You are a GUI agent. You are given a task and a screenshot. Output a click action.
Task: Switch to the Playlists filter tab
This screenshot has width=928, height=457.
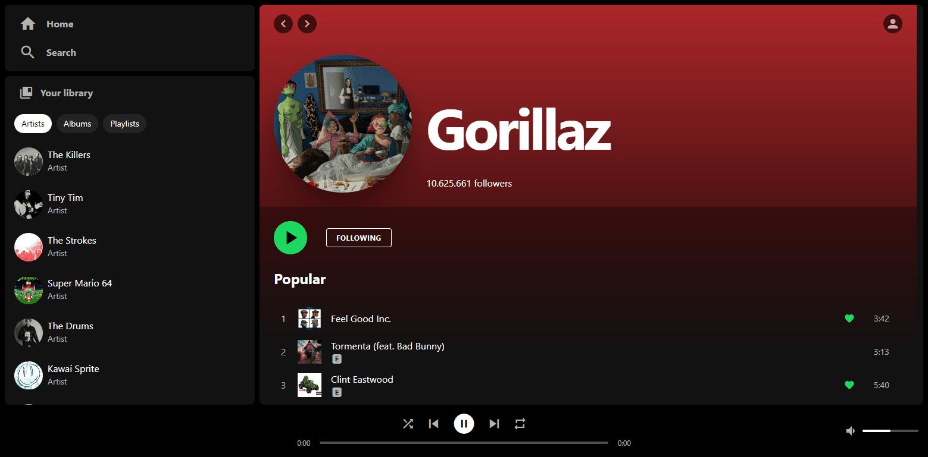pyautogui.click(x=125, y=124)
